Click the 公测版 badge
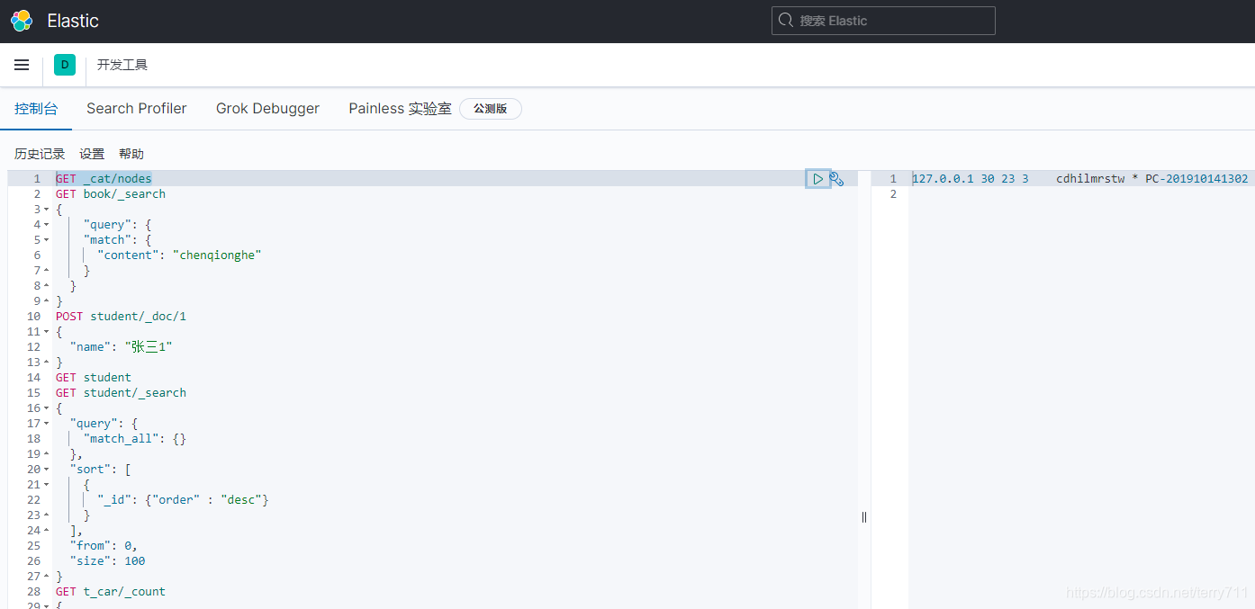Viewport: 1255px width, 609px height. tap(491, 109)
